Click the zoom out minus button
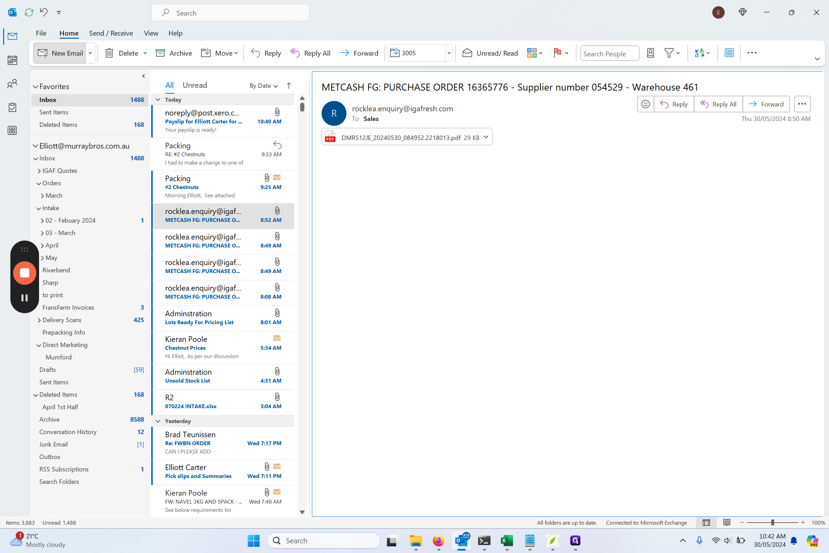 point(742,522)
